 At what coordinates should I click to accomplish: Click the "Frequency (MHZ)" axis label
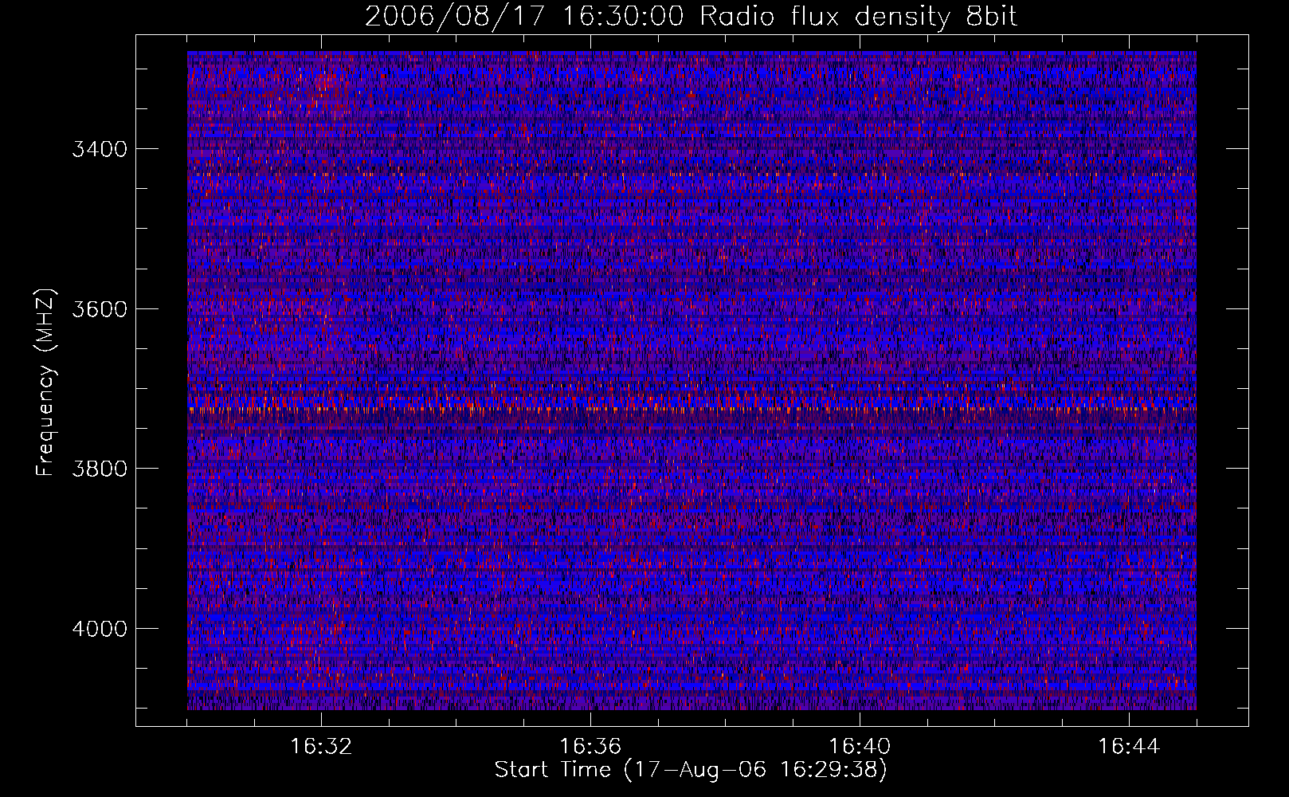45,383
